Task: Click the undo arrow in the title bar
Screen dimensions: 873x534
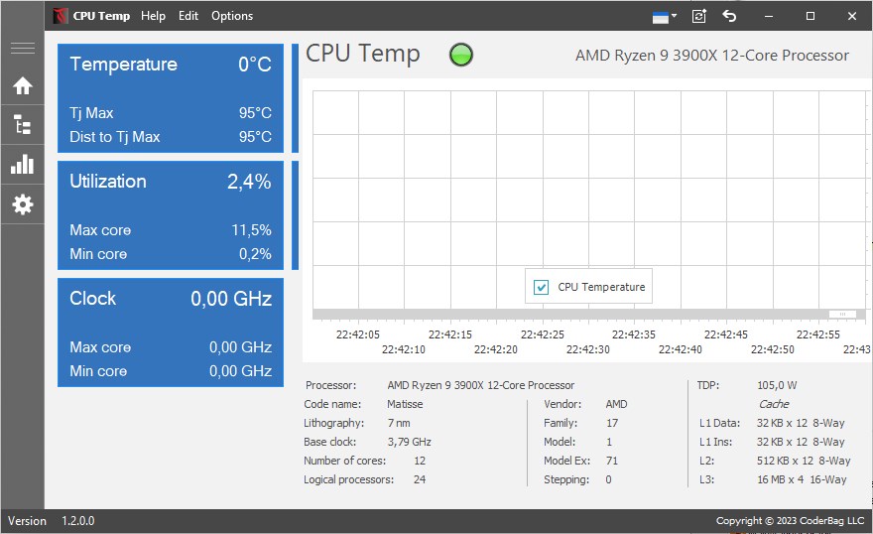Action: (730, 16)
